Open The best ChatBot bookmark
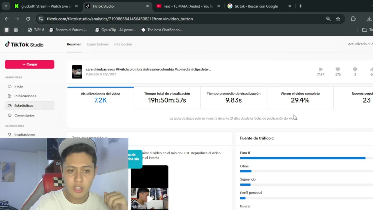Screen dimensions: 373x210 [x=162, y=30]
